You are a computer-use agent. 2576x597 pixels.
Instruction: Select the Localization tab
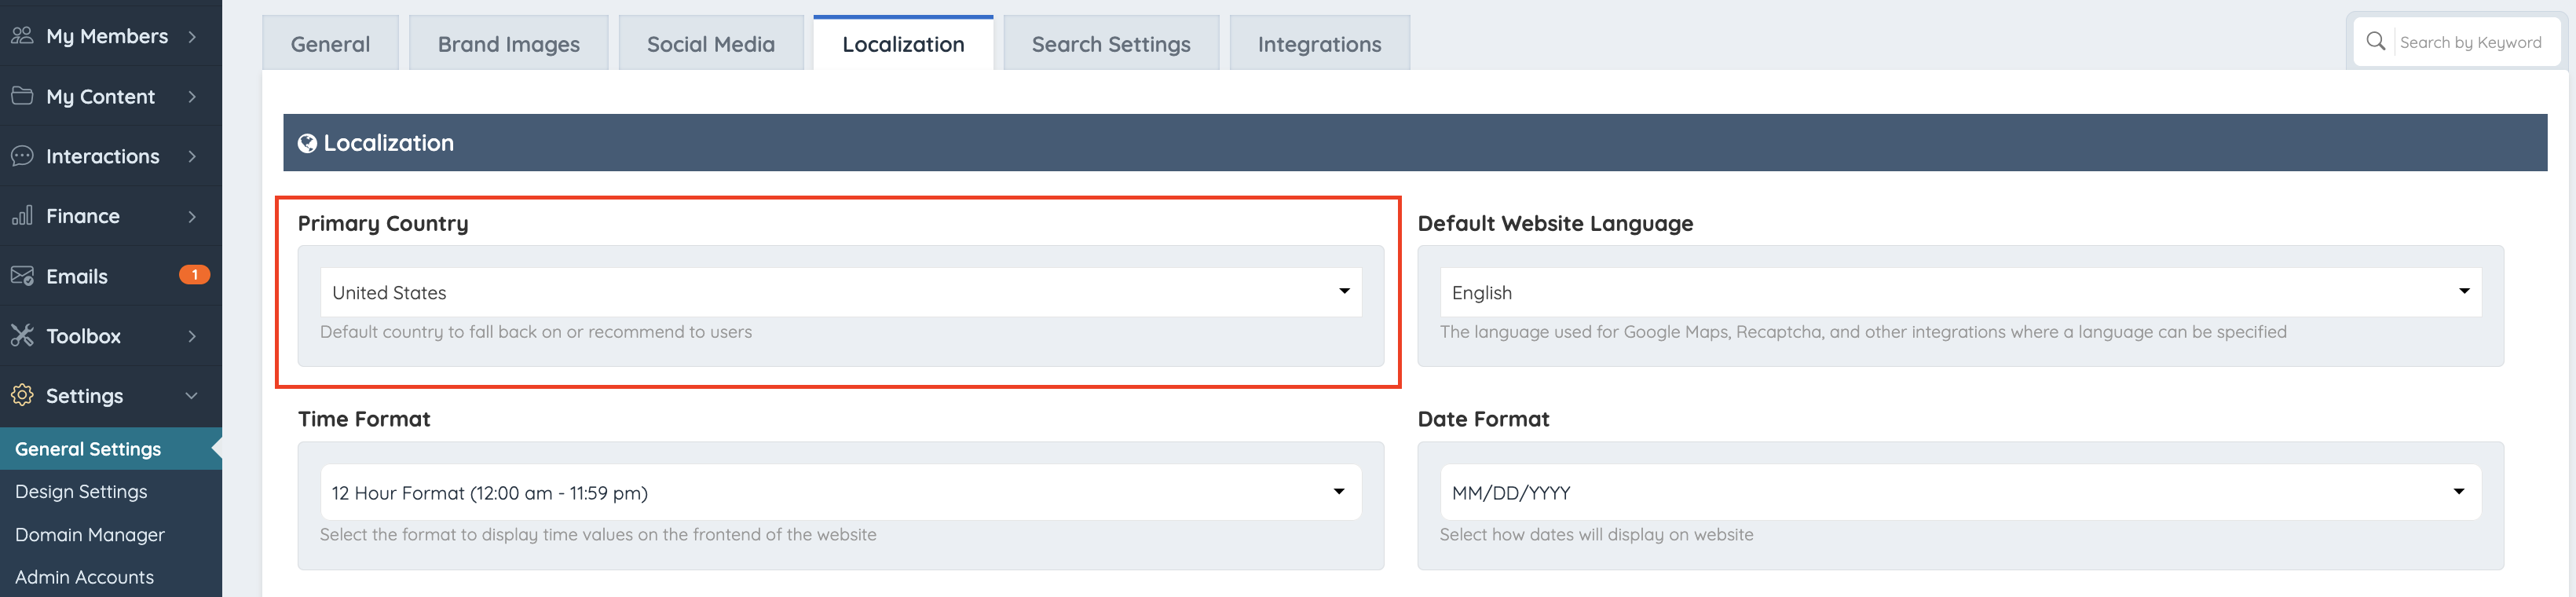tap(903, 44)
